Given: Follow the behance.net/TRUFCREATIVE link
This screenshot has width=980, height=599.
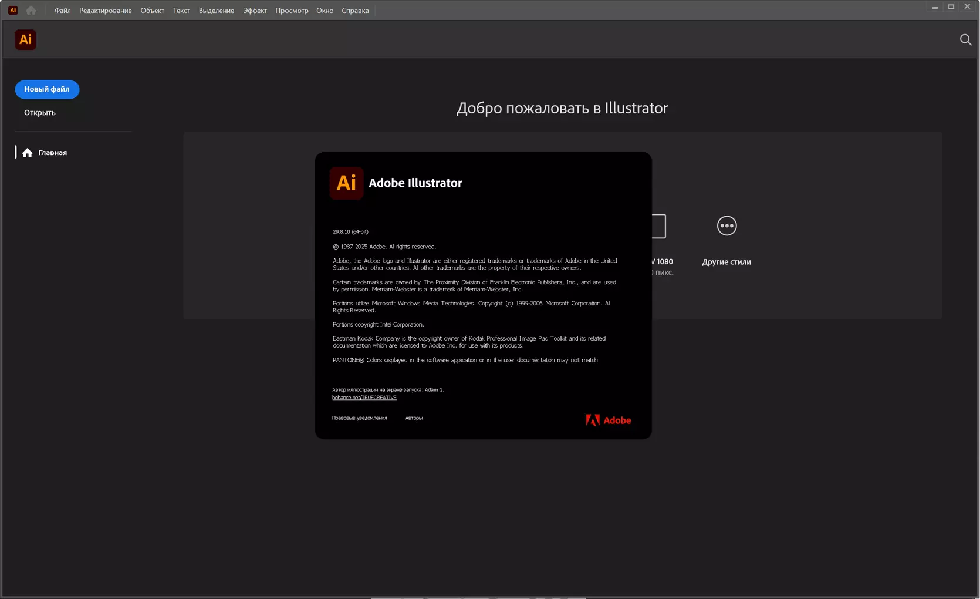Looking at the screenshot, I should coord(364,398).
